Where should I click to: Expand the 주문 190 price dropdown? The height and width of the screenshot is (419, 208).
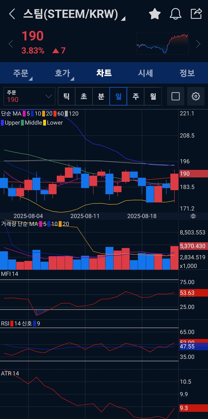tap(29, 96)
